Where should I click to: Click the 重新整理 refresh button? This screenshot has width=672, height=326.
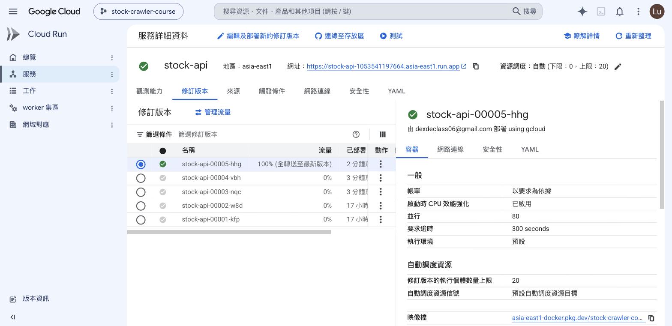(633, 36)
